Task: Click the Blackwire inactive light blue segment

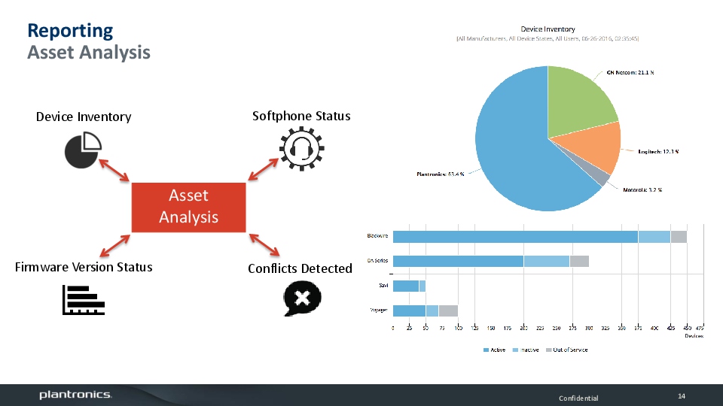Action: point(654,237)
